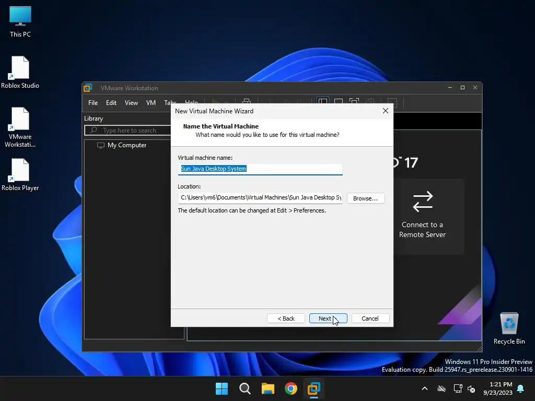535x401 pixels.
Task: Open This PC desktop icon
Action: [x=20, y=21]
